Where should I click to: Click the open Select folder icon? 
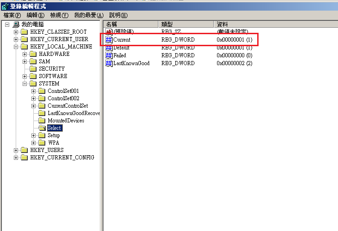click(42, 128)
